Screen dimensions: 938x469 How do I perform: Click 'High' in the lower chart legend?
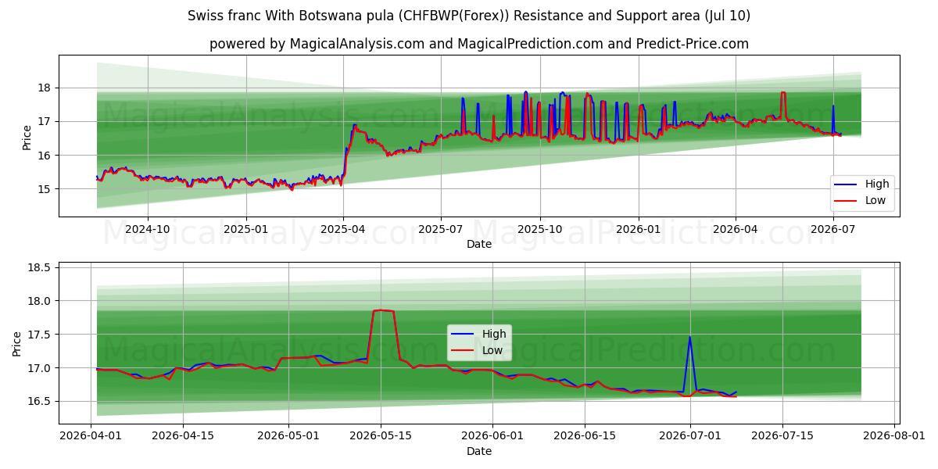pos(494,334)
